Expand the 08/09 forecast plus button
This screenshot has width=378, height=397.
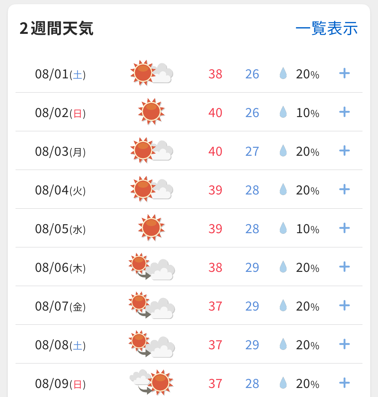tap(344, 383)
